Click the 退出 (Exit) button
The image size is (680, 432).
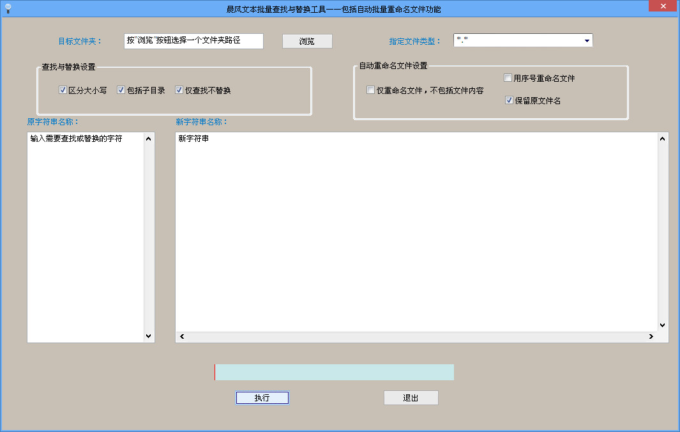tap(411, 397)
